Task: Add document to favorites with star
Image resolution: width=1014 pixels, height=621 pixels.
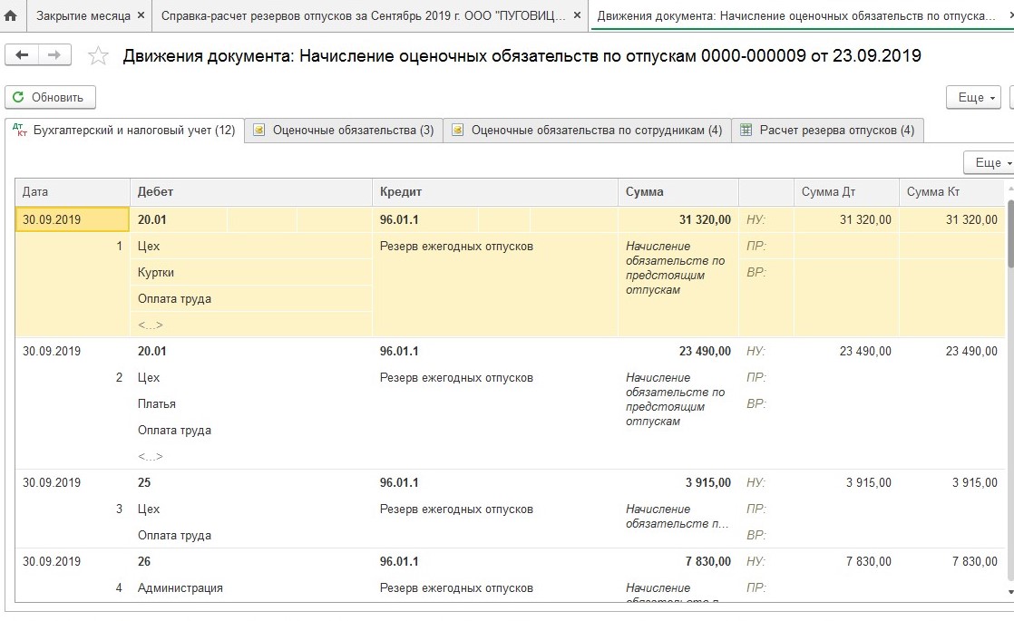Action: tap(98, 56)
